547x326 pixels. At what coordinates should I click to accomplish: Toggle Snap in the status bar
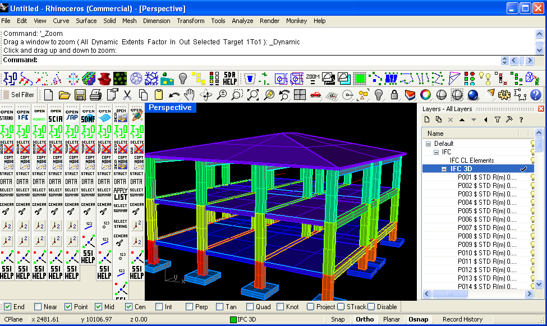(338, 319)
